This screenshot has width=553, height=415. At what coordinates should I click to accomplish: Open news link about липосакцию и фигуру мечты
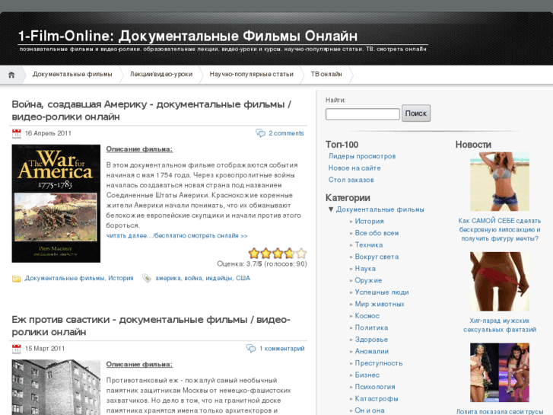(x=500, y=229)
